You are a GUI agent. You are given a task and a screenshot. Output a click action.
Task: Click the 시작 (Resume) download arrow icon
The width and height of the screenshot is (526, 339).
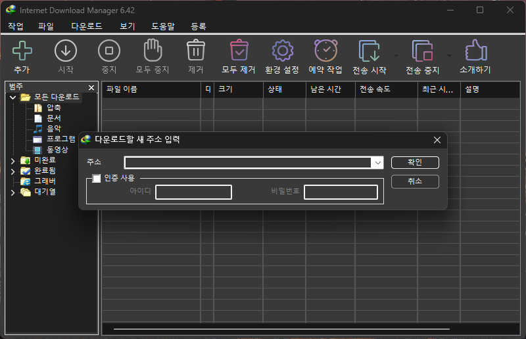(x=66, y=51)
